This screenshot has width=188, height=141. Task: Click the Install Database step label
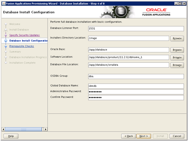(x=19, y=29)
